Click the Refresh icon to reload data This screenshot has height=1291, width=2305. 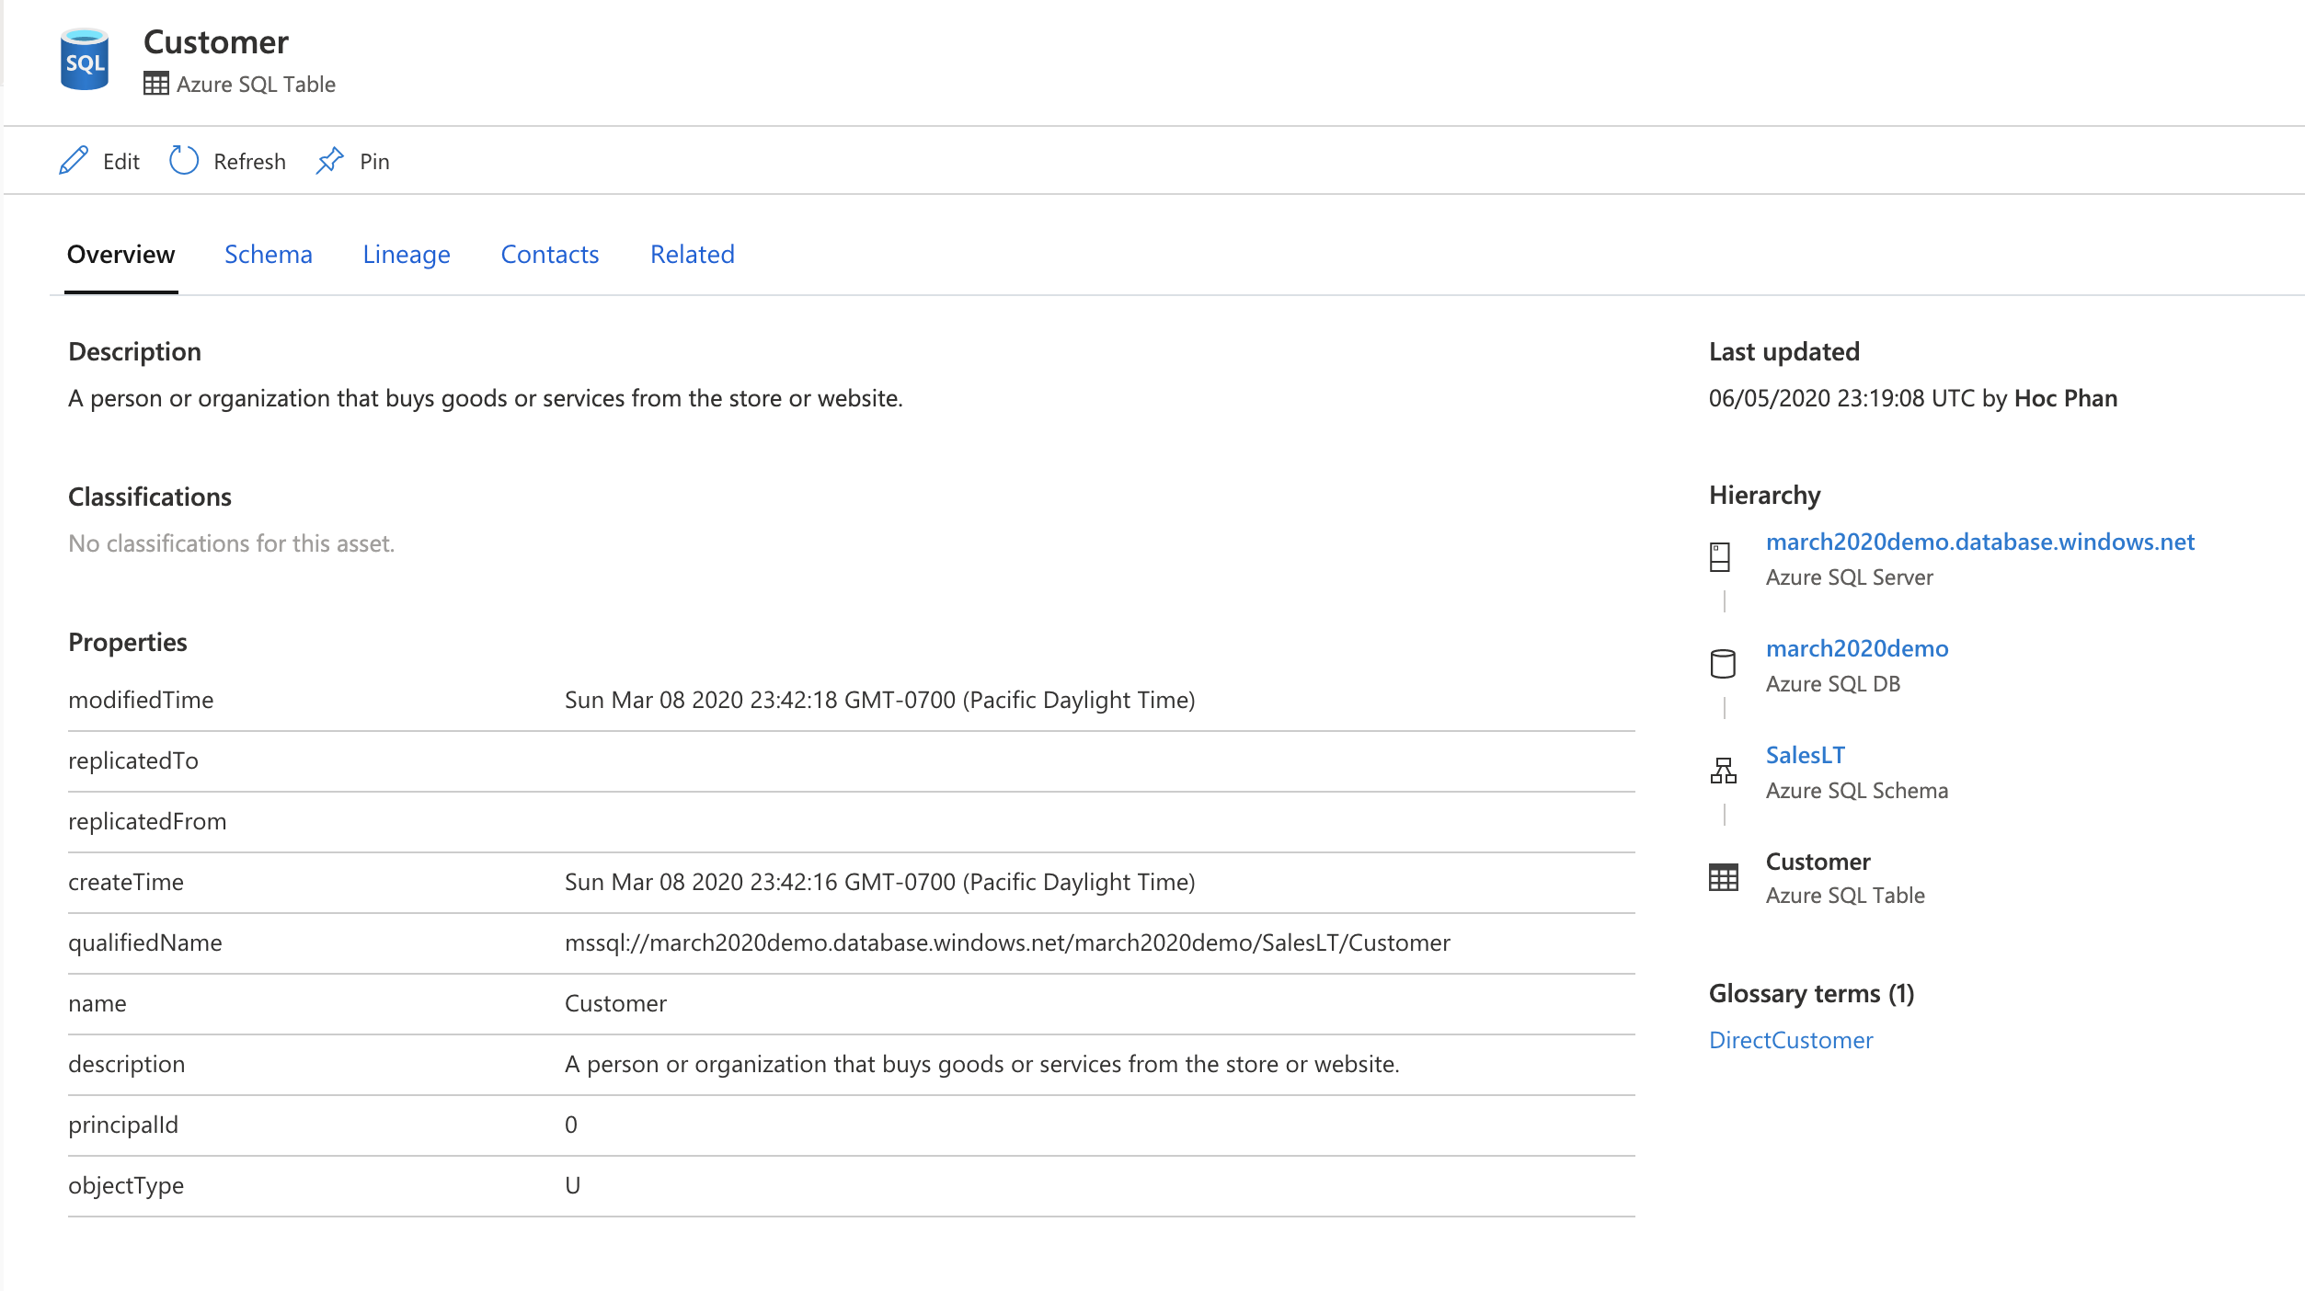click(x=182, y=160)
